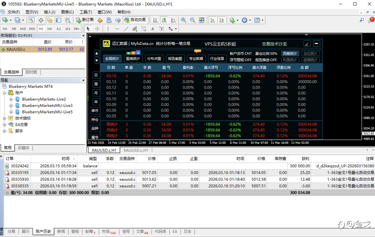Switch to the 即时图 tab
This screenshot has width=375, height=237.
pyautogui.click(x=31, y=72)
